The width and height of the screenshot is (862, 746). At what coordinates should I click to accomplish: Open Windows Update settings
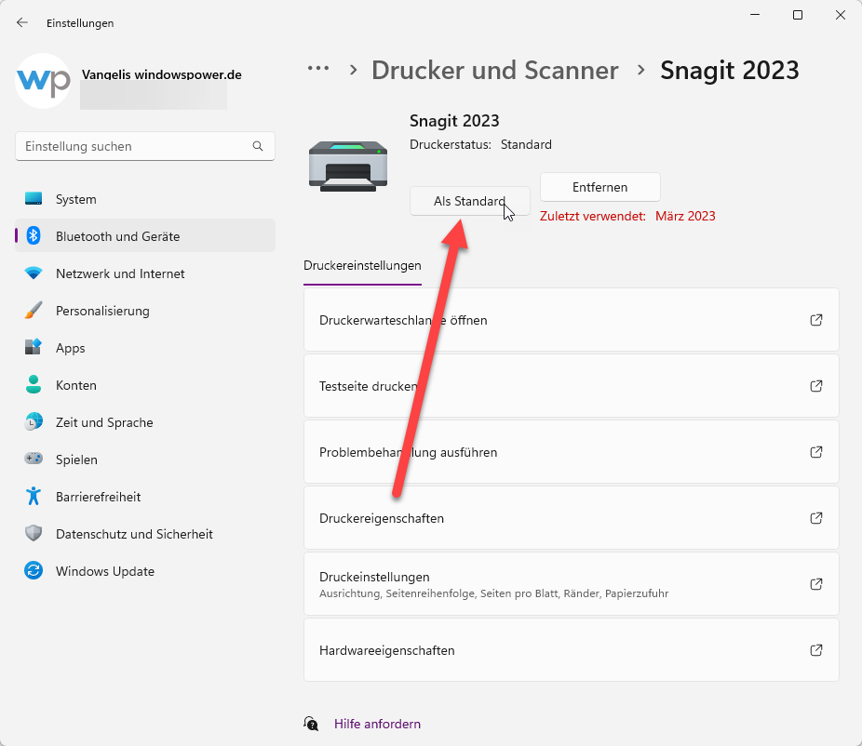[x=145, y=571]
